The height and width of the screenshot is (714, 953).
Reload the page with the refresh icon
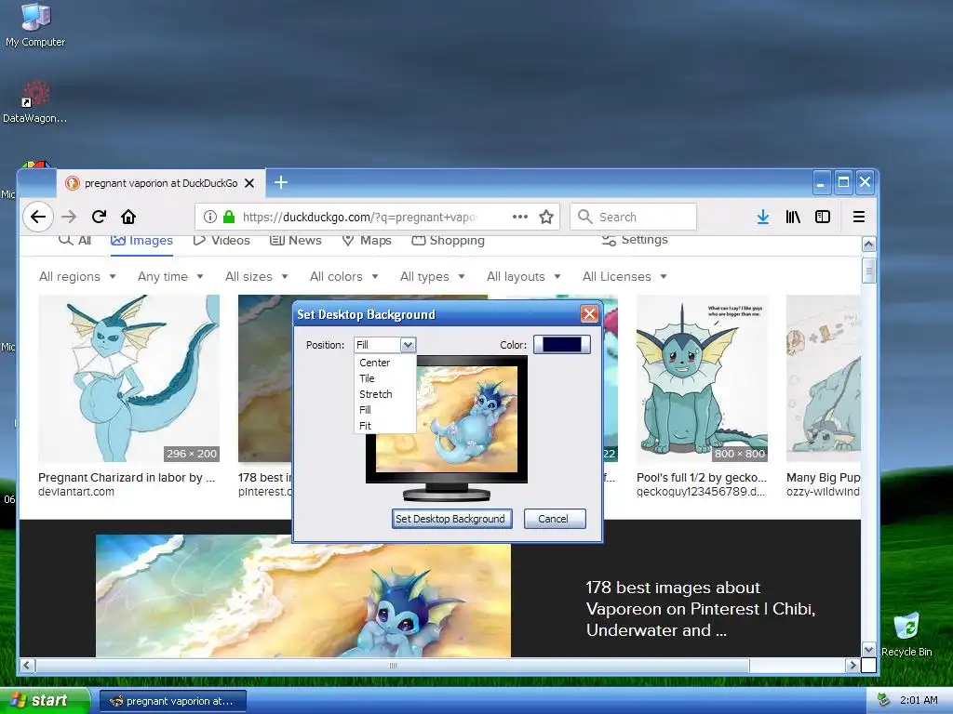99,217
